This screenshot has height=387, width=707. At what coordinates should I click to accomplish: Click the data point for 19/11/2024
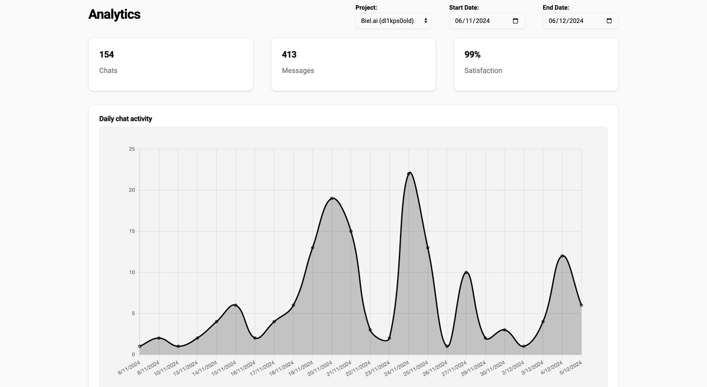312,247
